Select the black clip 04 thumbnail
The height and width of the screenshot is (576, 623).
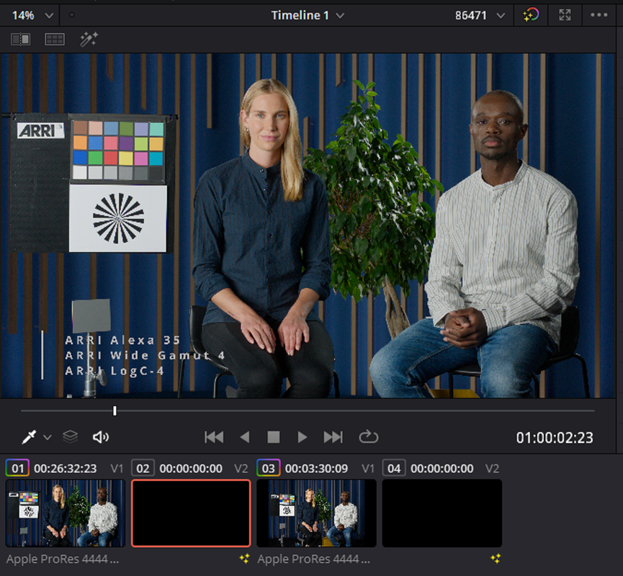[442, 513]
